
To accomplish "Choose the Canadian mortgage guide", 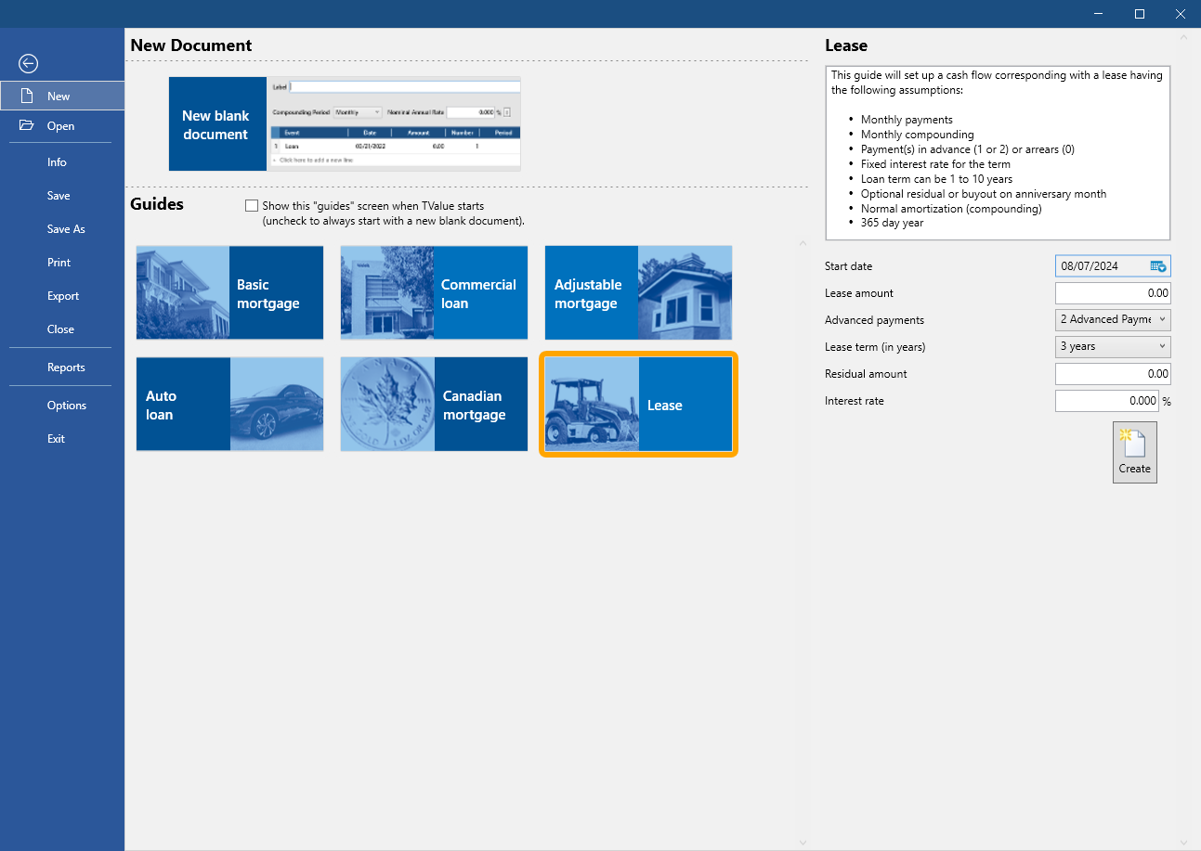I will [434, 404].
